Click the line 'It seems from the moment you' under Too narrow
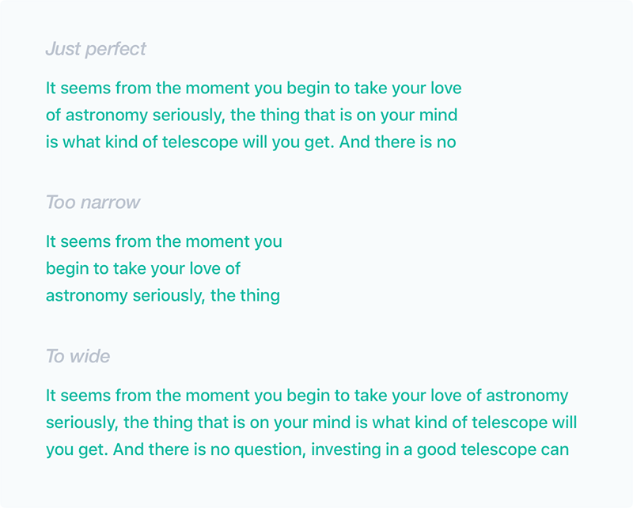This screenshot has width=633, height=508. (164, 242)
